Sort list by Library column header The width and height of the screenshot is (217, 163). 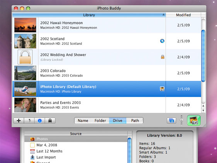coord(89,15)
